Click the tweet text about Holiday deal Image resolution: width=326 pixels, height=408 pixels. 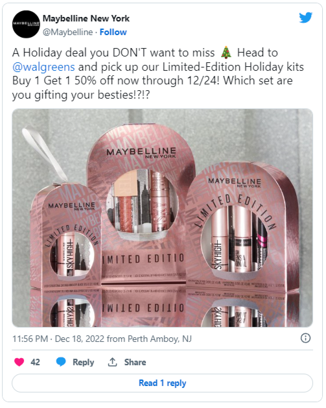pos(157,74)
